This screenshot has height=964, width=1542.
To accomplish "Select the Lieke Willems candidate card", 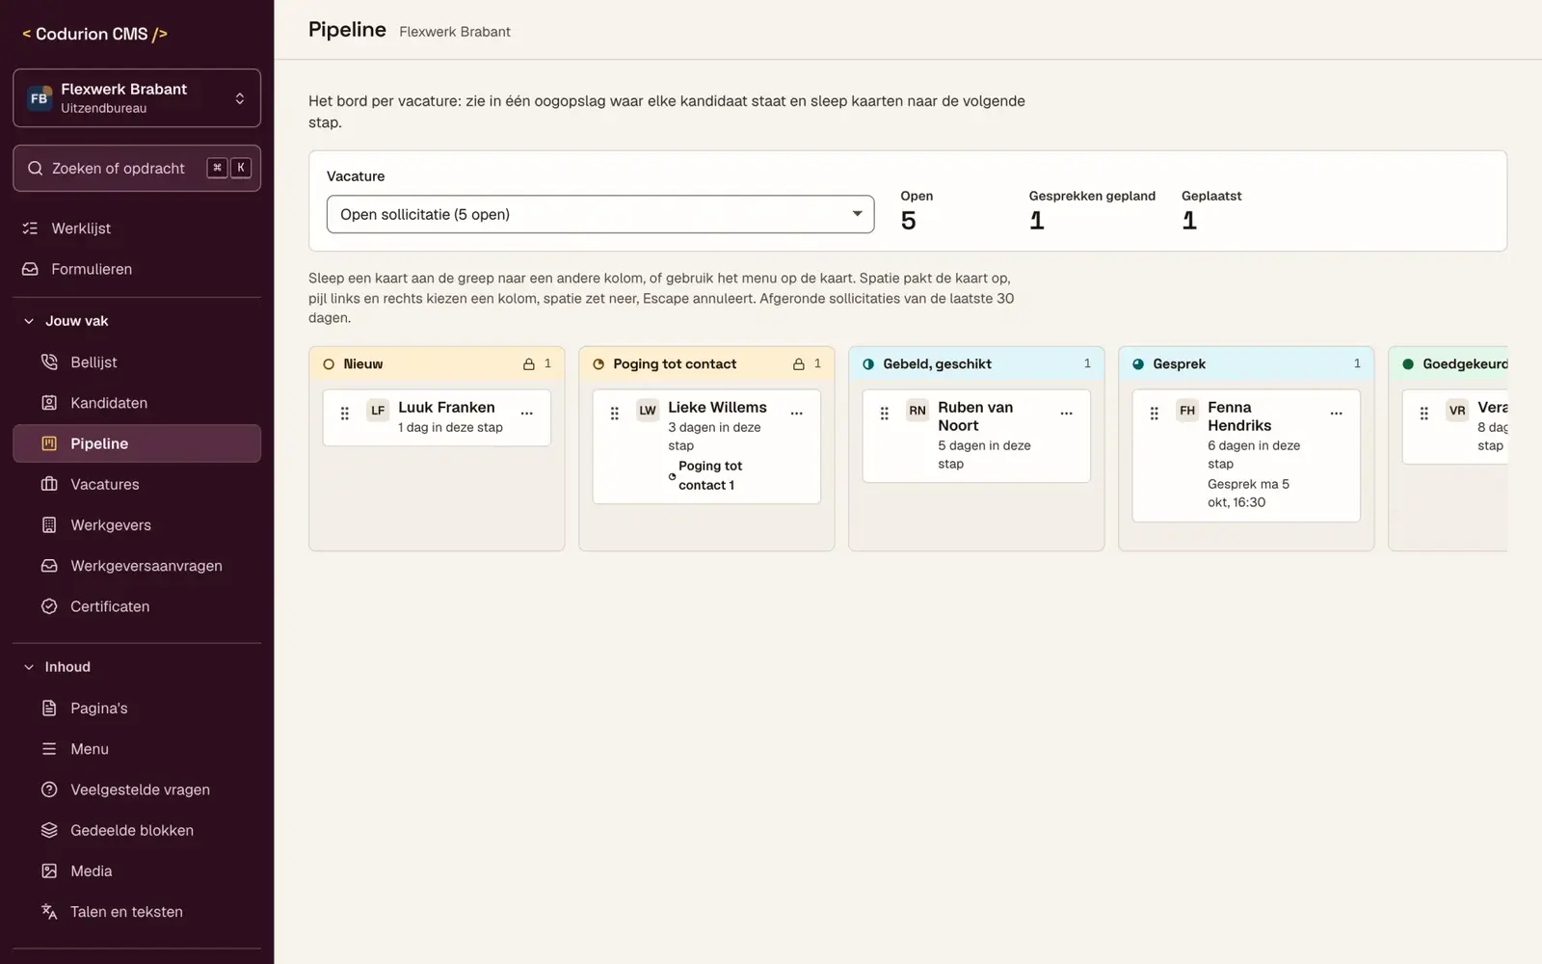I will pyautogui.click(x=706, y=446).
